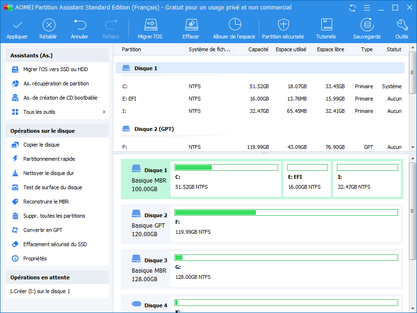Click the Appliquer checkmark icon

[x=17, y=25]
